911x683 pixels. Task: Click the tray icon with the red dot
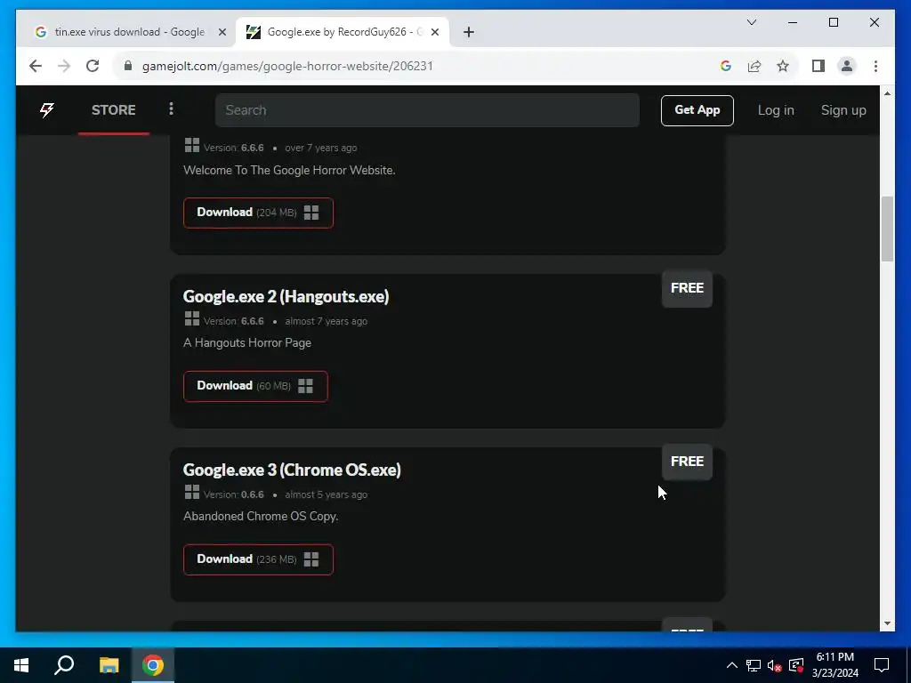coord(796,665)
